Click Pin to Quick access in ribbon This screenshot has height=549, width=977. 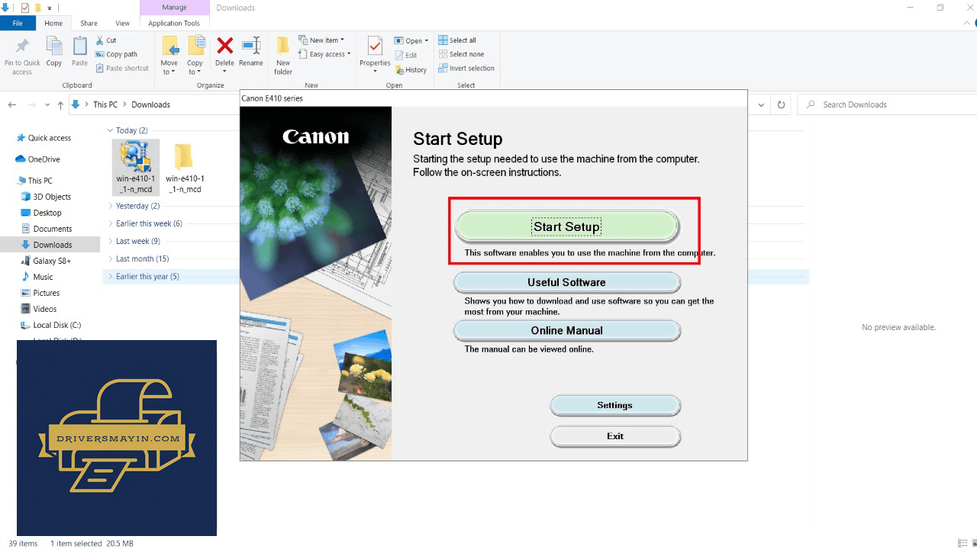(22, 56)
